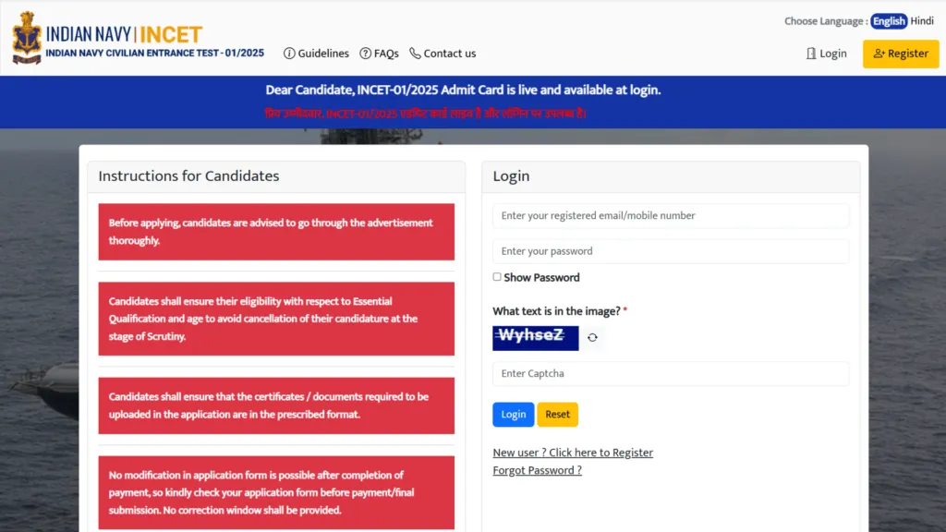Screen dimensions: 946x532
Task: Check the Show Password checkbox
Action: pyautogui.click(x=496, y=277)
